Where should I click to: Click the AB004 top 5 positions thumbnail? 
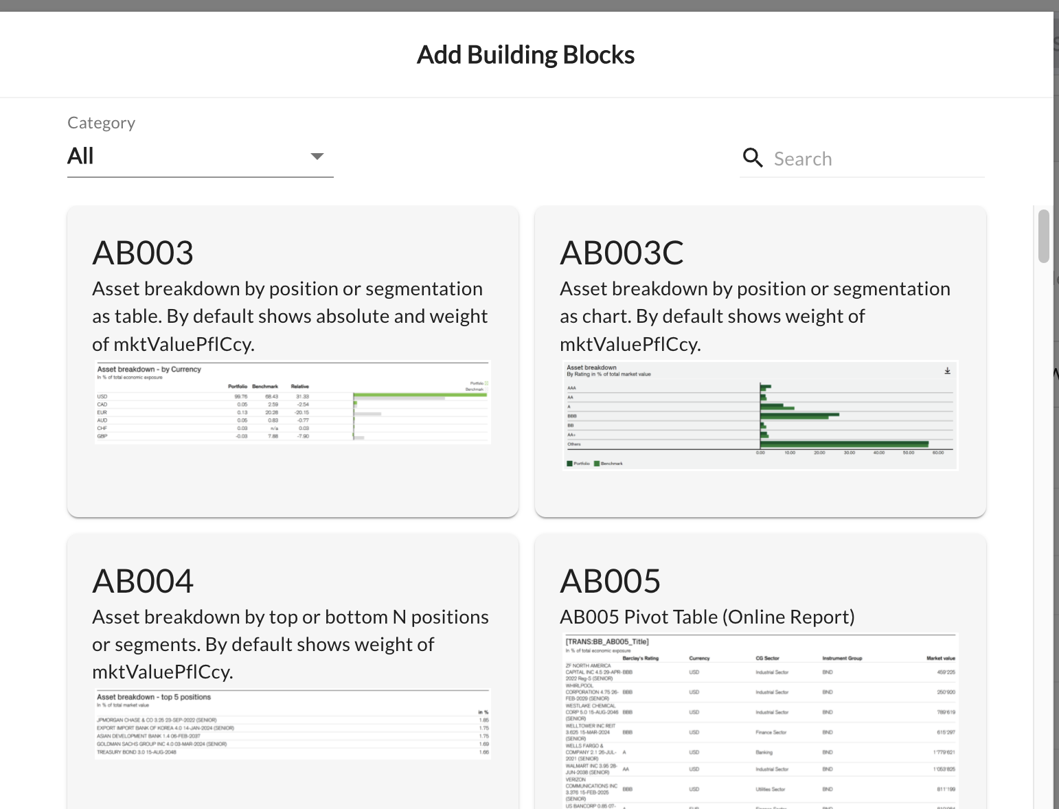[x=292, y=725]
